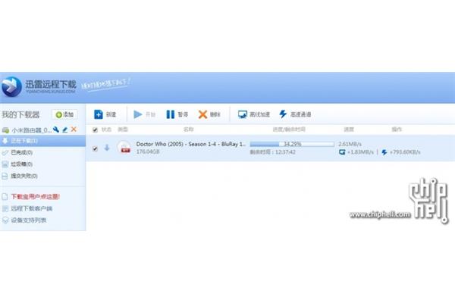Click the 2.61MB/s speed value
The width and height of the screenshot is (455, 303).
click(x=350, y=144)
